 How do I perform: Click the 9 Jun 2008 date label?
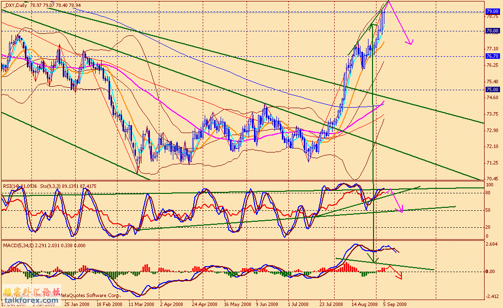point(267,305)
